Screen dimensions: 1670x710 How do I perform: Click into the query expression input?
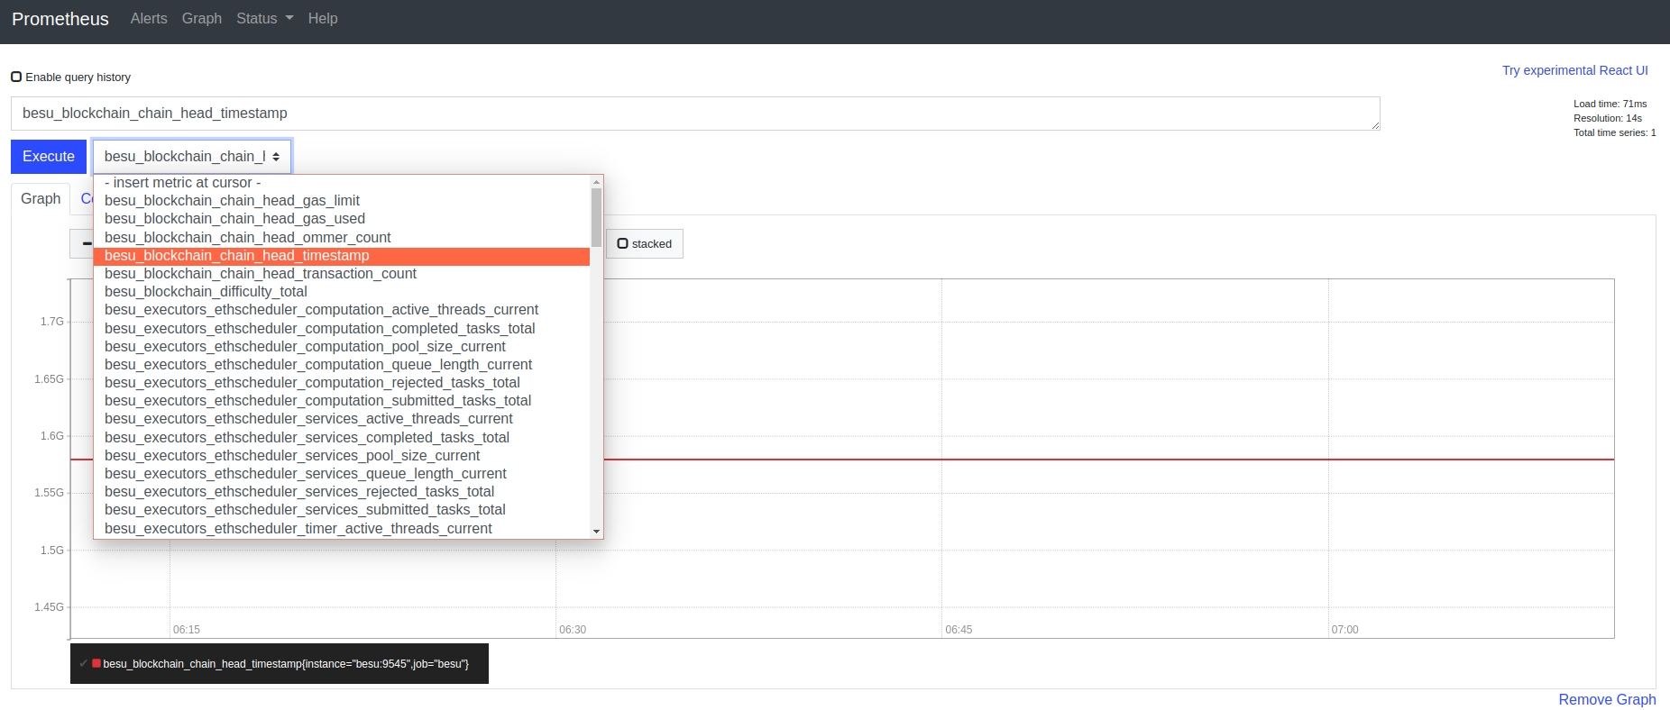(694, 114)
